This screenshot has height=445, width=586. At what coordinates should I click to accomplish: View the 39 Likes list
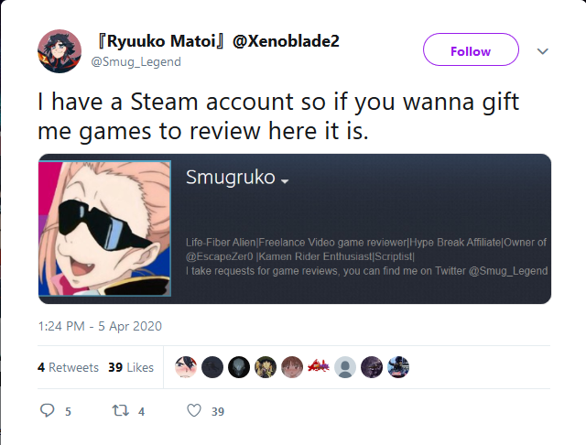131,367
